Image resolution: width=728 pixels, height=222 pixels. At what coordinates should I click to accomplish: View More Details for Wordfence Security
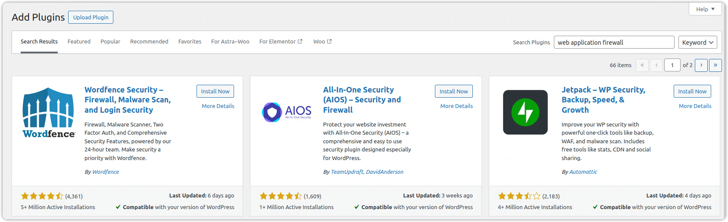[218, 106]
